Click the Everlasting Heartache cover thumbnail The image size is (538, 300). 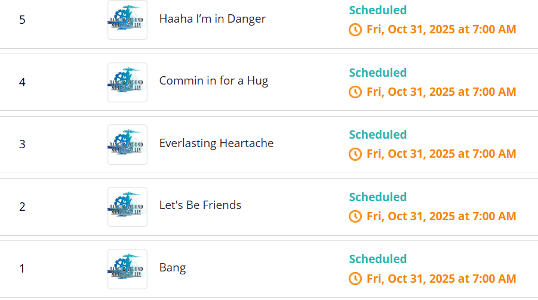127,145
